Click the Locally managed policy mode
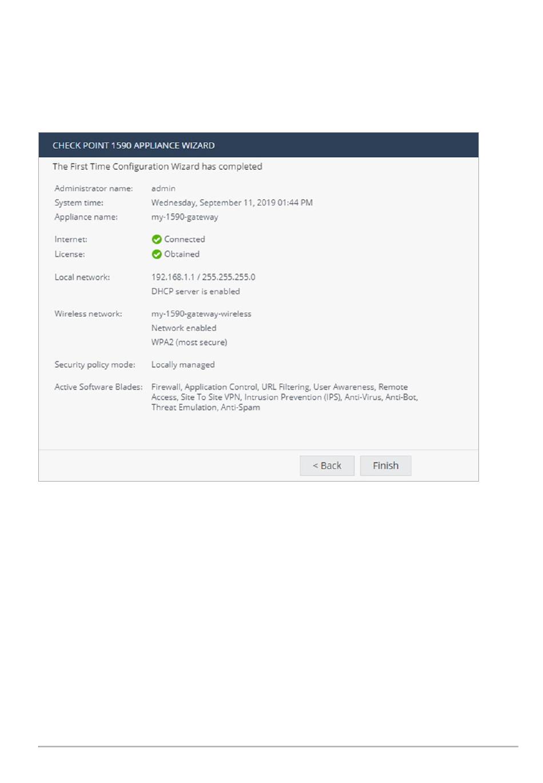 click(x=183, y=364)
